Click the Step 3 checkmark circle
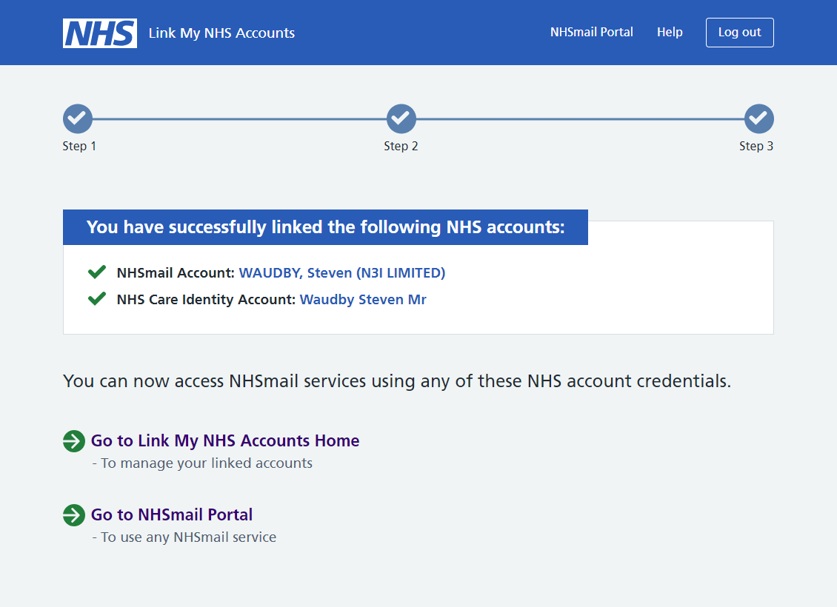 pyautogui.click(x=758, y=118)
